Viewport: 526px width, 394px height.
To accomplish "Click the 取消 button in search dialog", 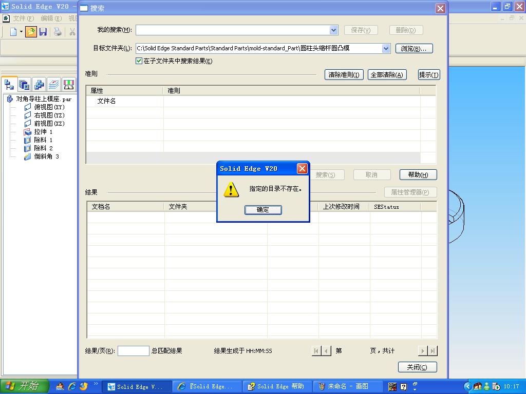I will point(372,175).
